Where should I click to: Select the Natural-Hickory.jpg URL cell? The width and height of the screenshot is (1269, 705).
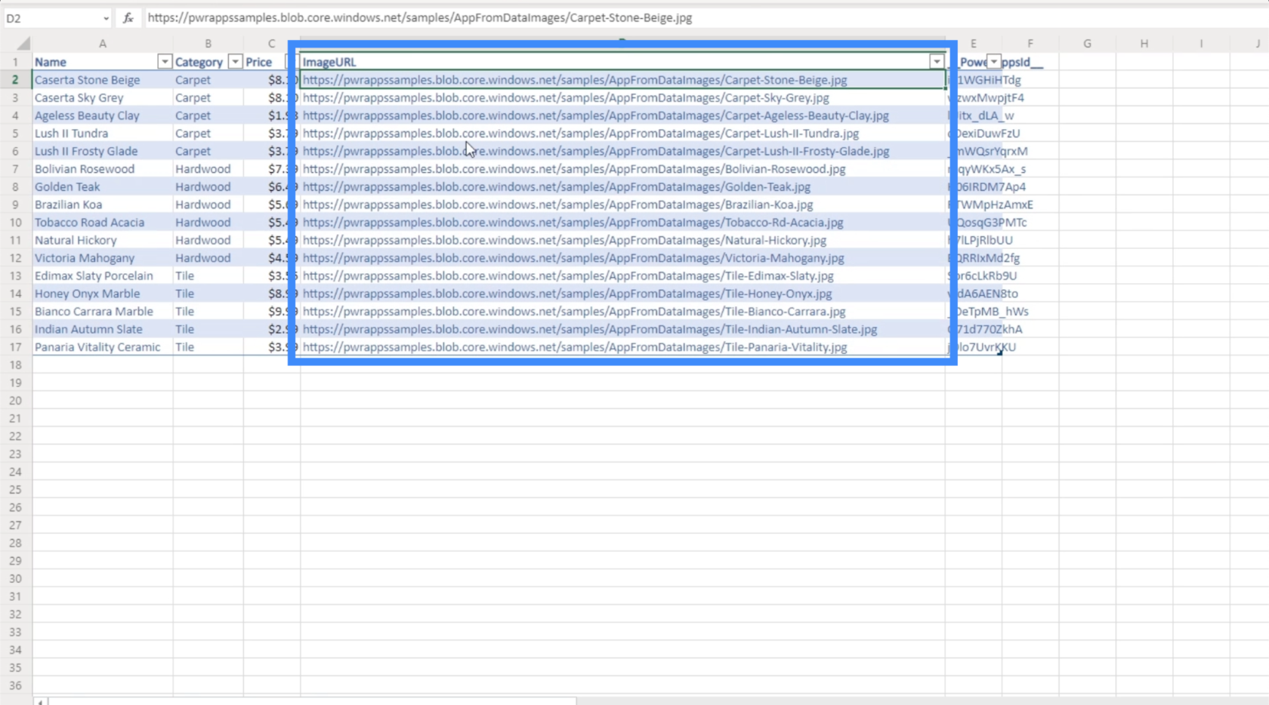click(x=622, y=240)
